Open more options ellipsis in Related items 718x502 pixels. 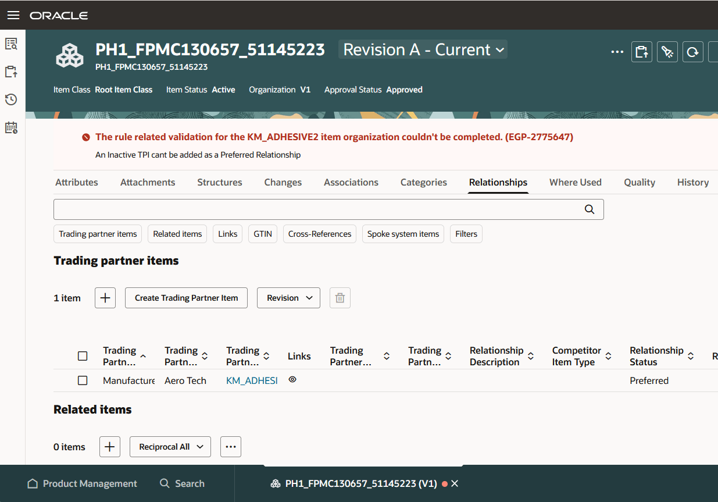[x=231, y=447]
